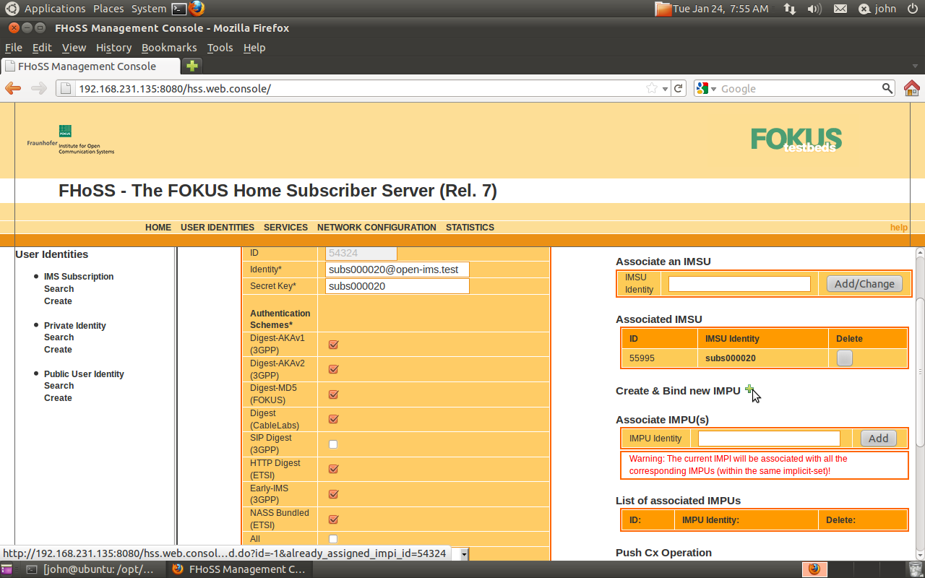Viewport: 925px width, 578px height.
Task: Switch to the FHoSS Management Console tab
Action: point(90,66)
